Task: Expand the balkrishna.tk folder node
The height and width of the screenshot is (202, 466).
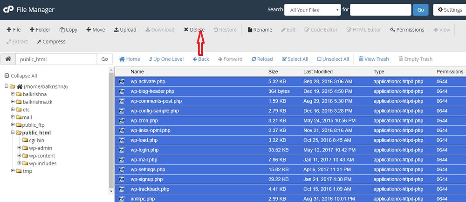Action: point(13,102)
